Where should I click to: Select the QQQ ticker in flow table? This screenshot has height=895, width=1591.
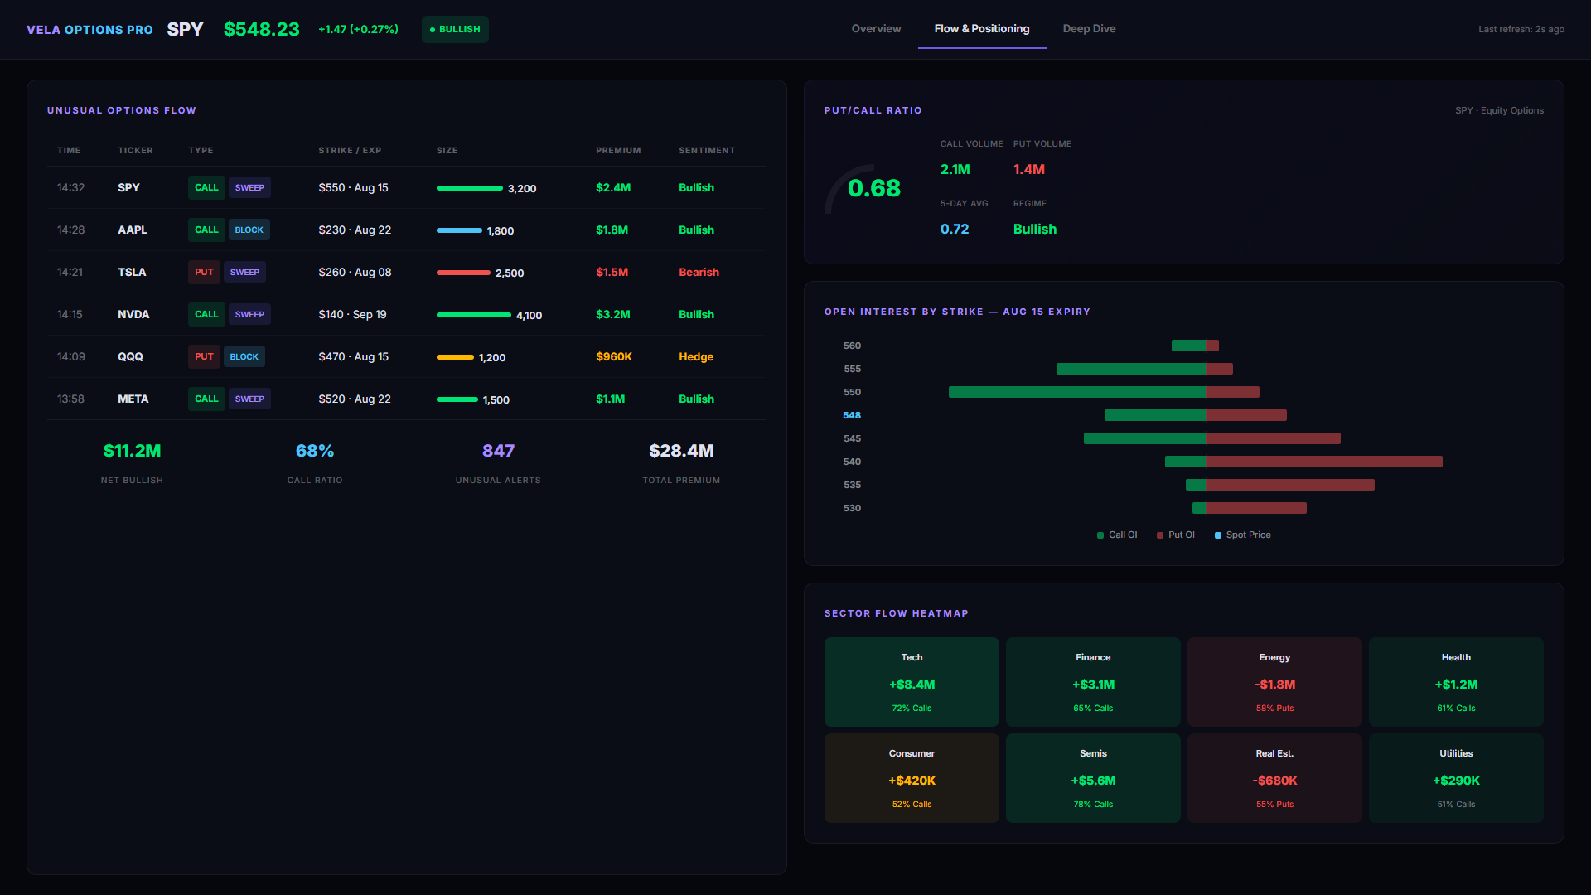coord(130,356)
